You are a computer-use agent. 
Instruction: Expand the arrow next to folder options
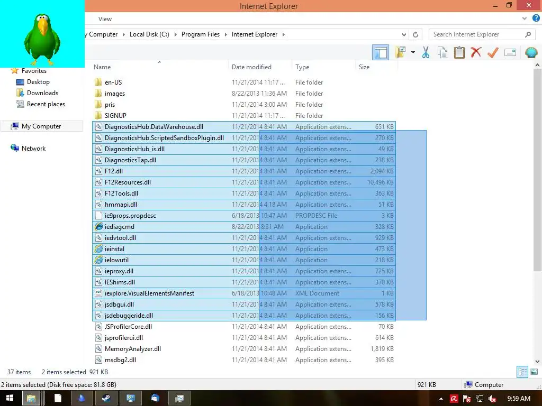pos(413,52)
